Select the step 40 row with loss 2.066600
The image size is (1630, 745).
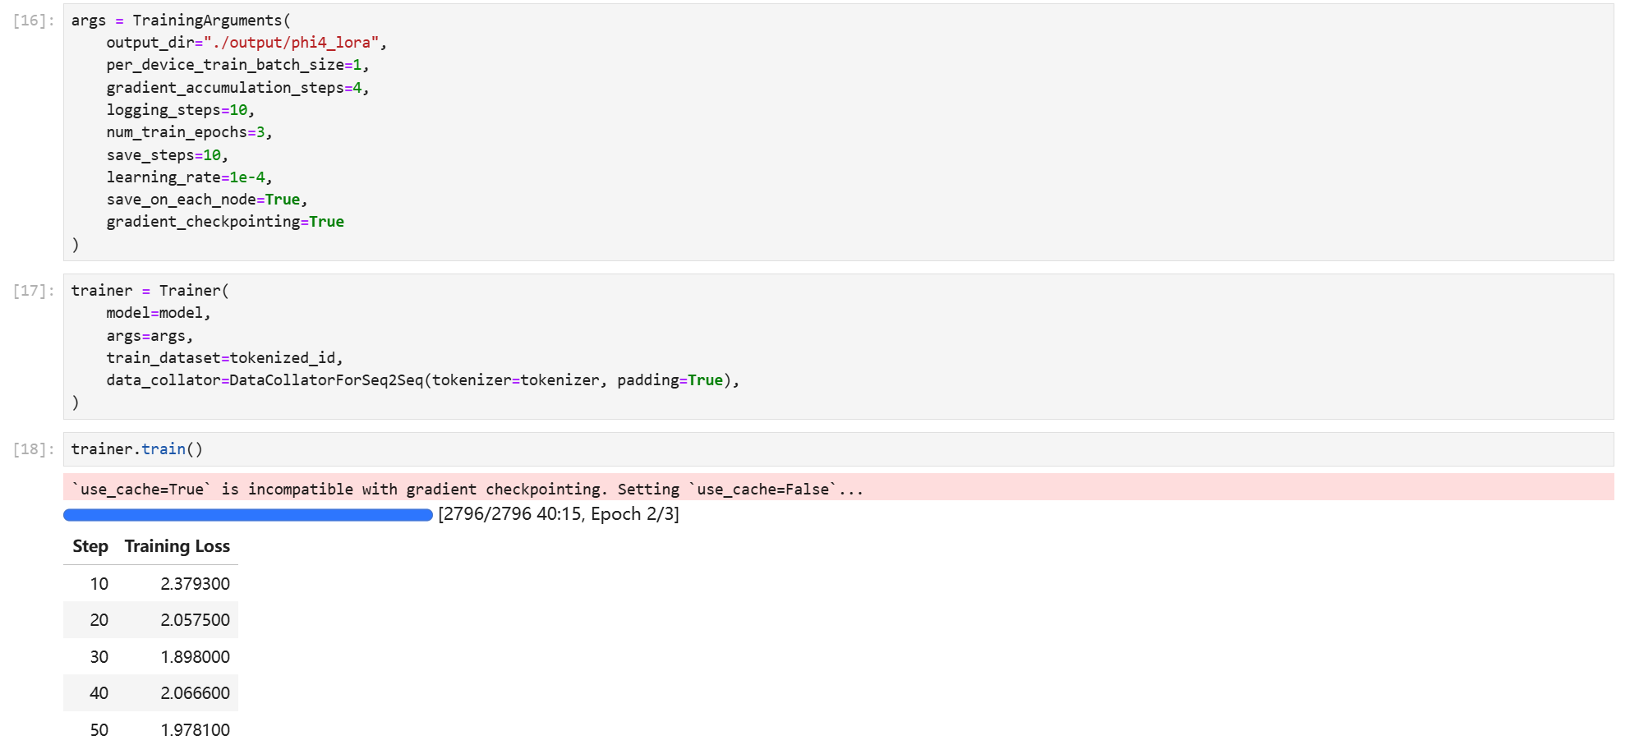point(150,693)
